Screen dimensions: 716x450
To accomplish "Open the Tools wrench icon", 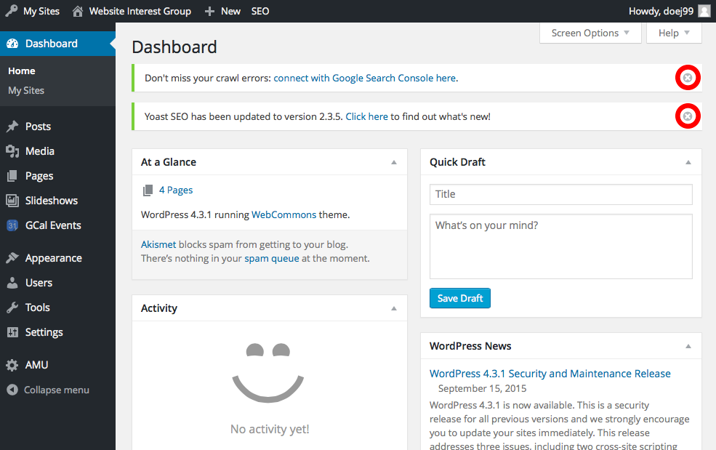I will pyautogui.click(x=12, y=308).
